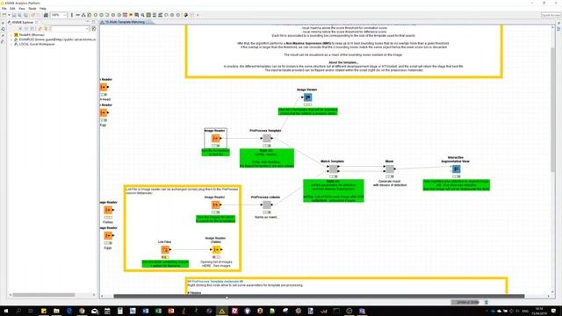Open the zoom percentage dropdown
This screenshot has height=316, width=562.
point(64,15)
